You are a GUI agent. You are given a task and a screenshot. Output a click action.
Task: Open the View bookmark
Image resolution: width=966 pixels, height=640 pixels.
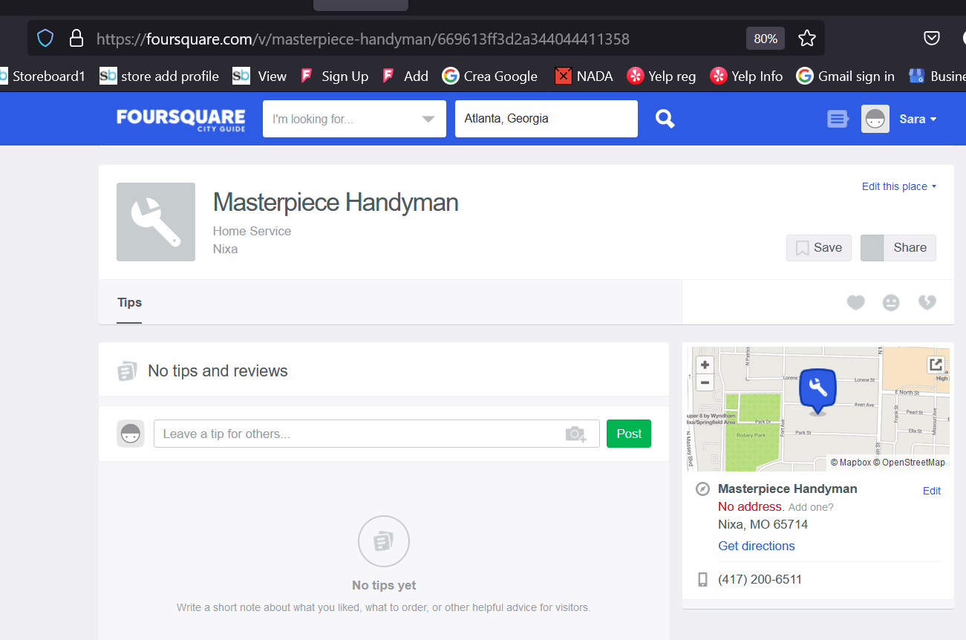260,76
